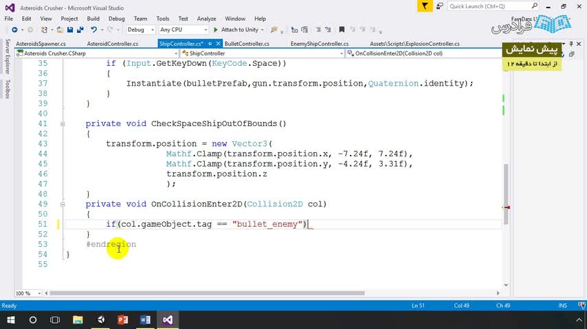
Task: Switch to the AsteroidController.cs tab
Action: tap(112, 44)
